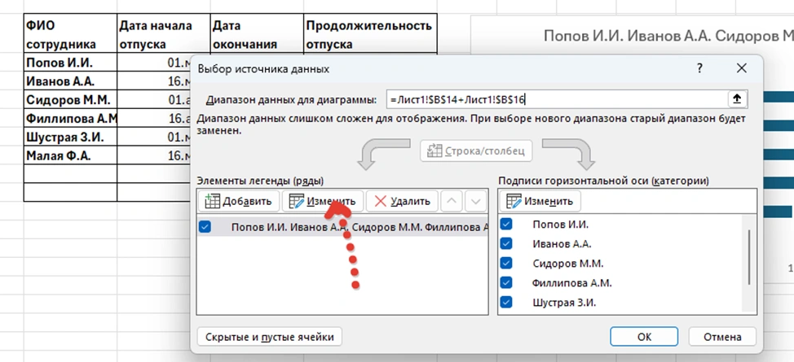Move the series down with the down arrow
The height and width of the screenshot is (362, 794).
coord(475,201)
